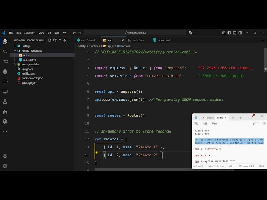Open the View menu in Notepad
The width and height of the screenshot is (267, 200).
tap(214, 124)
